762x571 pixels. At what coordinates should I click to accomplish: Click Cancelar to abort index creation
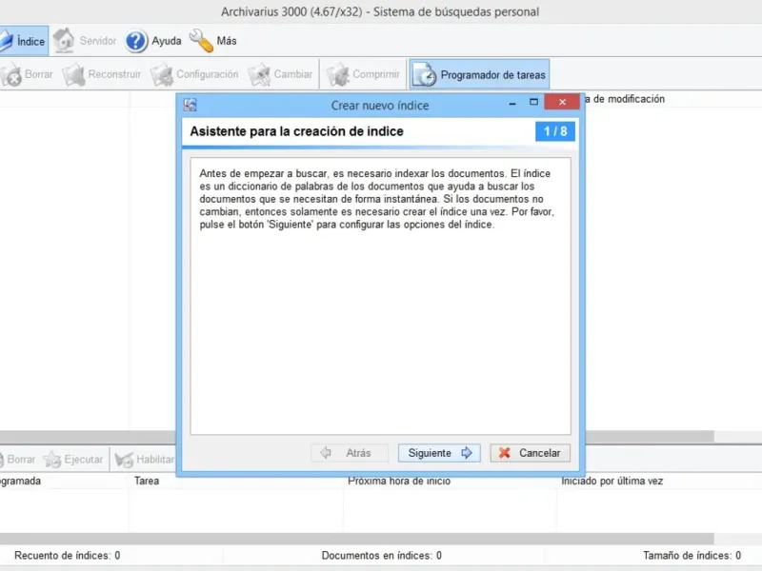point(531,453)
